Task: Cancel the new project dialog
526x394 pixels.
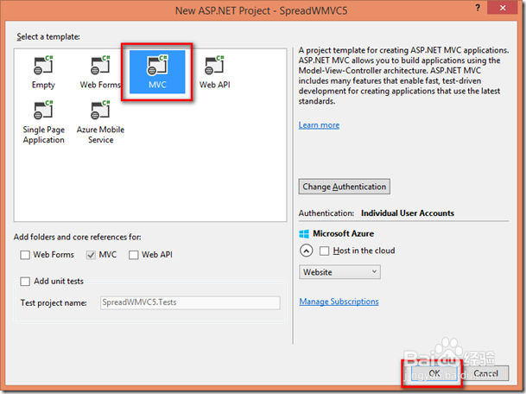Action: [x=485, y=373]
